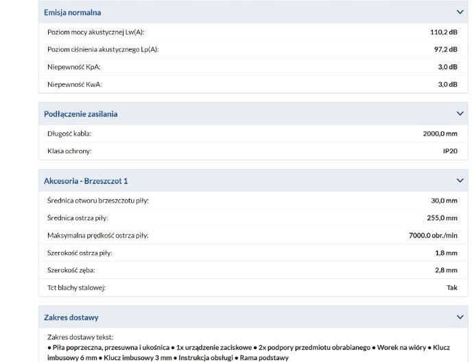Click the Zakres dostawy tekst description

click(80, 337)
